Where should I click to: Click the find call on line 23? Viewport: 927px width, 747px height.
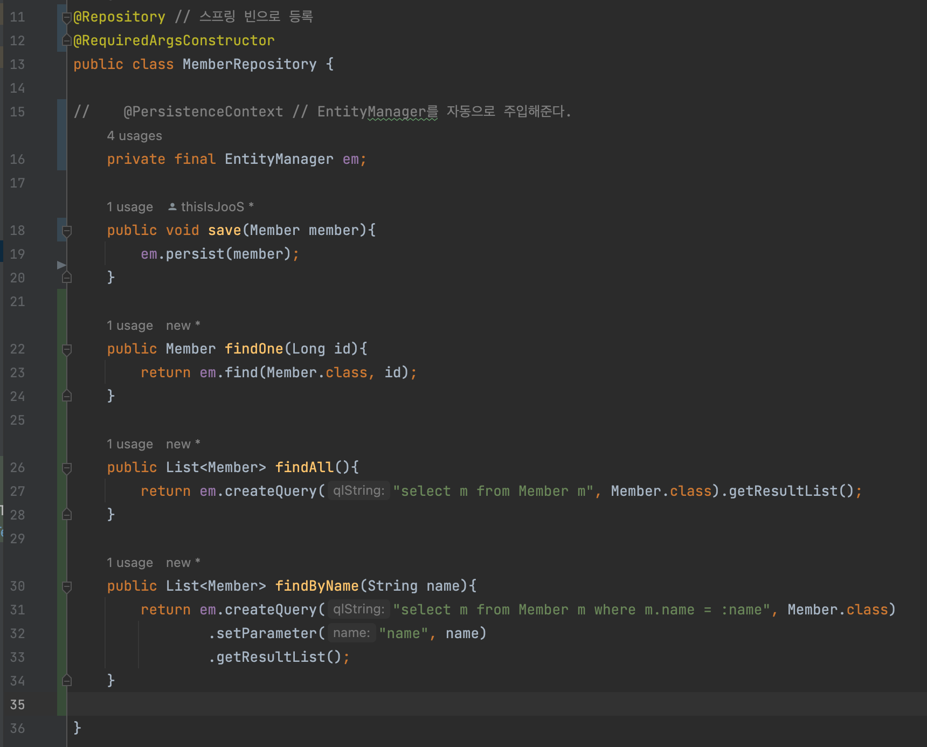click(241, 372)
